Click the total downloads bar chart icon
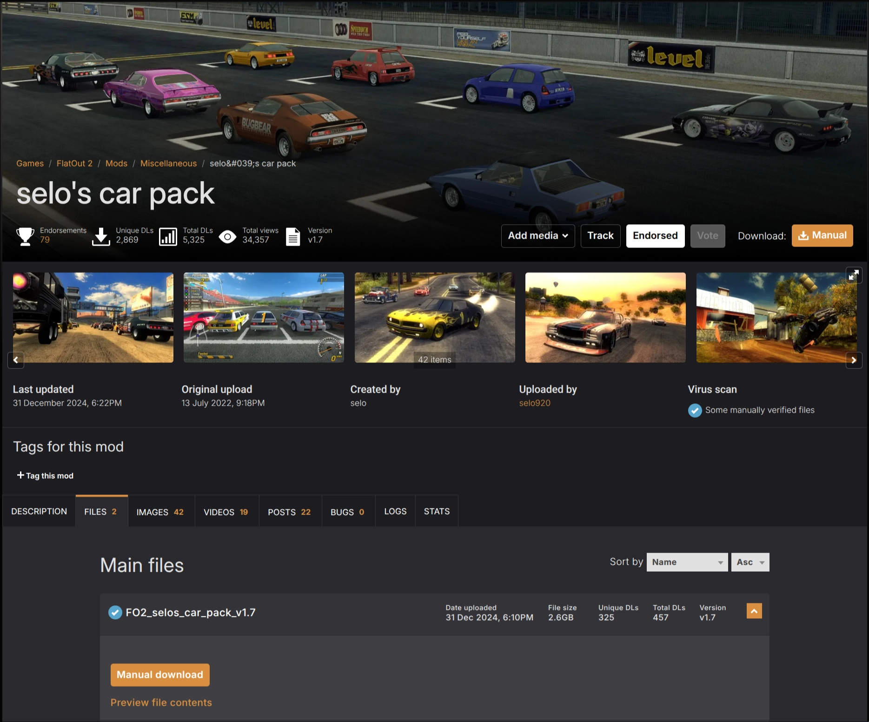Image resolution: width=869 pixels, height=722 pixels. point(168,236)
